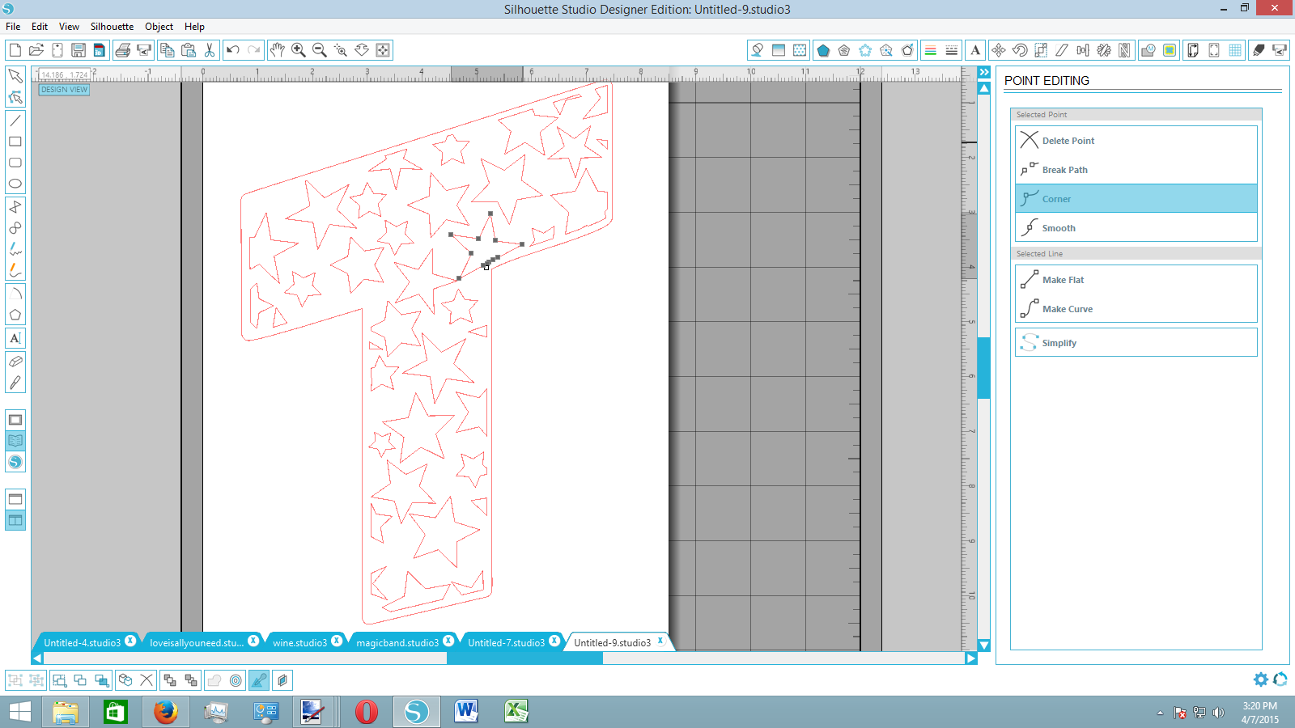Zoom out with the magnifier minus icon
The width and height of the screenshot is (1295, 728).
click(x=320, y=50)
